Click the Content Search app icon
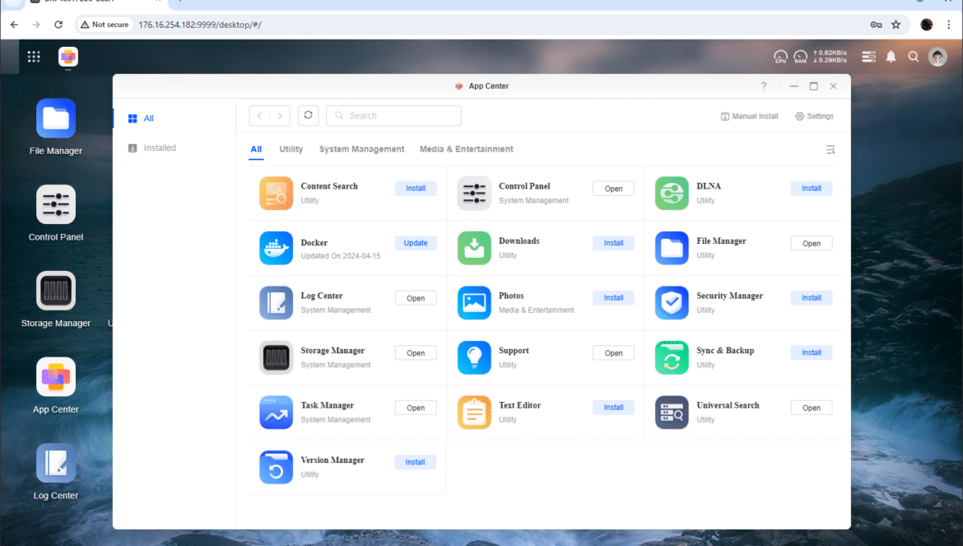Viewport: 963px width, 546px height. pos(276,193)
